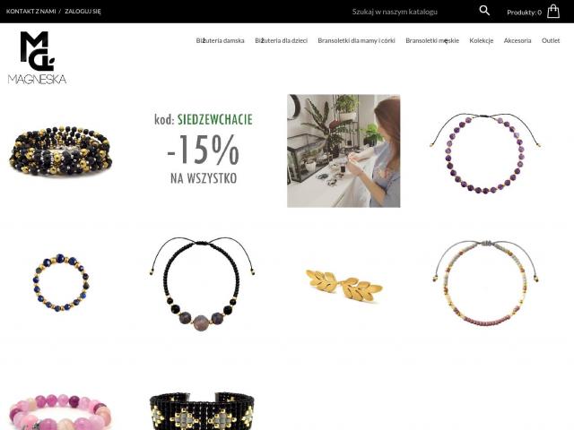
Task: Open the shopping bag cart icon
Action: point(553,12)
